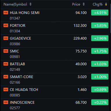Viewport: 111px width, 111px height.
Task: Click the Price column header
Action: pyautogui.click(x=76, y=4)
